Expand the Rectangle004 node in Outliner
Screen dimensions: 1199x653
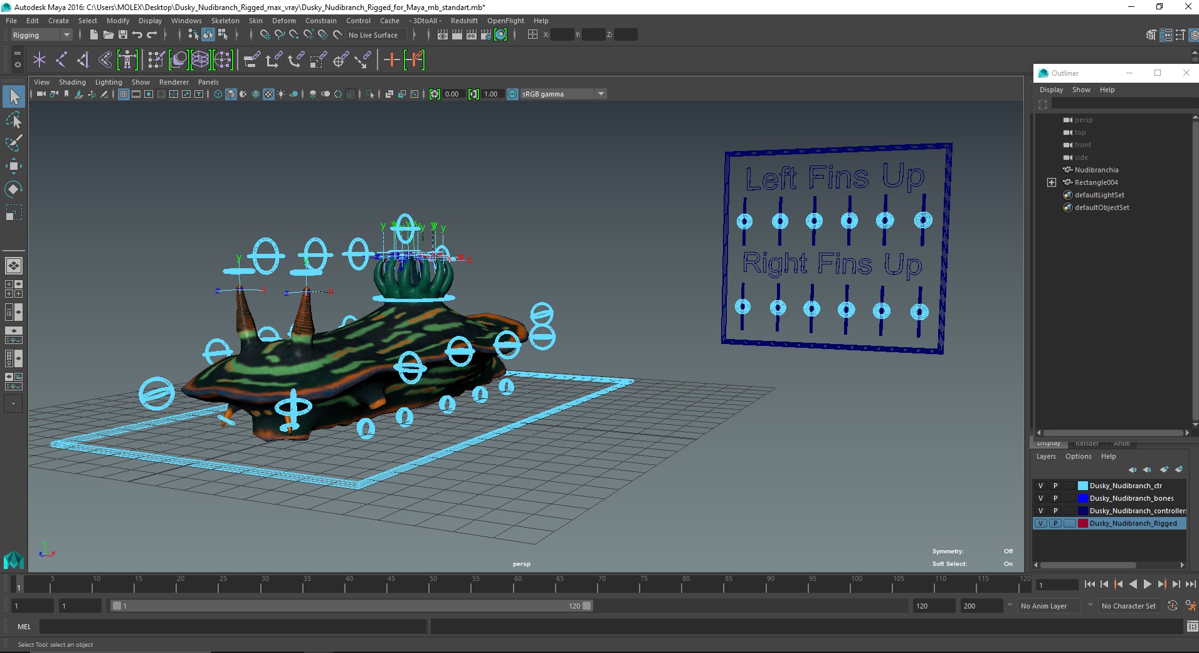click(x=1052, y=182)
